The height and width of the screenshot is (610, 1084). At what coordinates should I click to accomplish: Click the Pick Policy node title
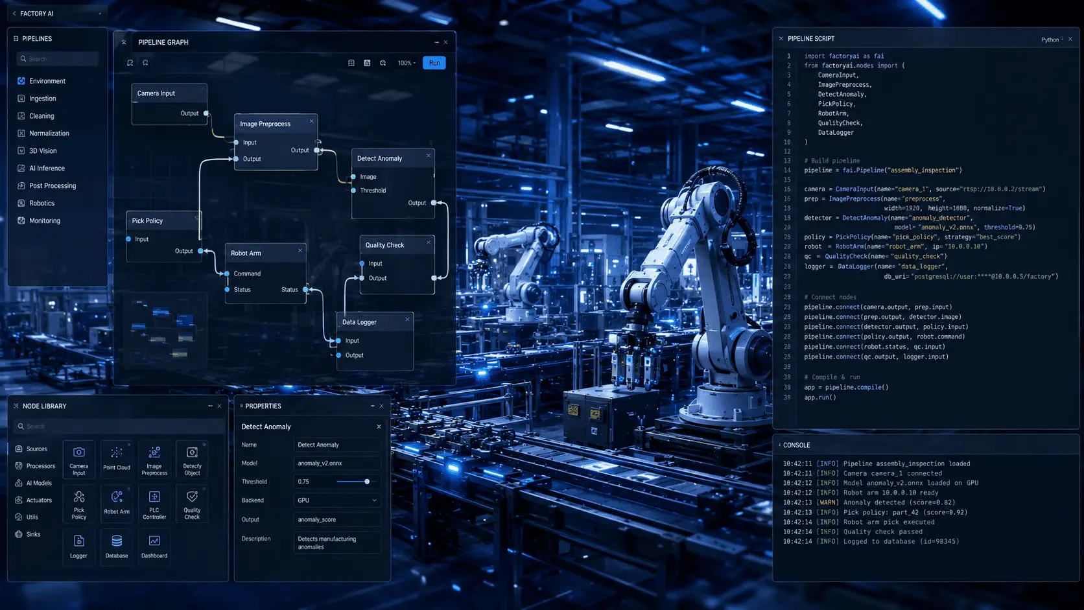[147, 221]
